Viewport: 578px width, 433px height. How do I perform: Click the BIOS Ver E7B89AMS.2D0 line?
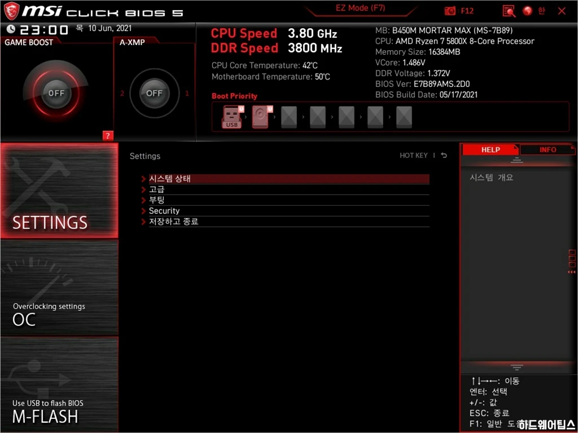tap(422, 84)
